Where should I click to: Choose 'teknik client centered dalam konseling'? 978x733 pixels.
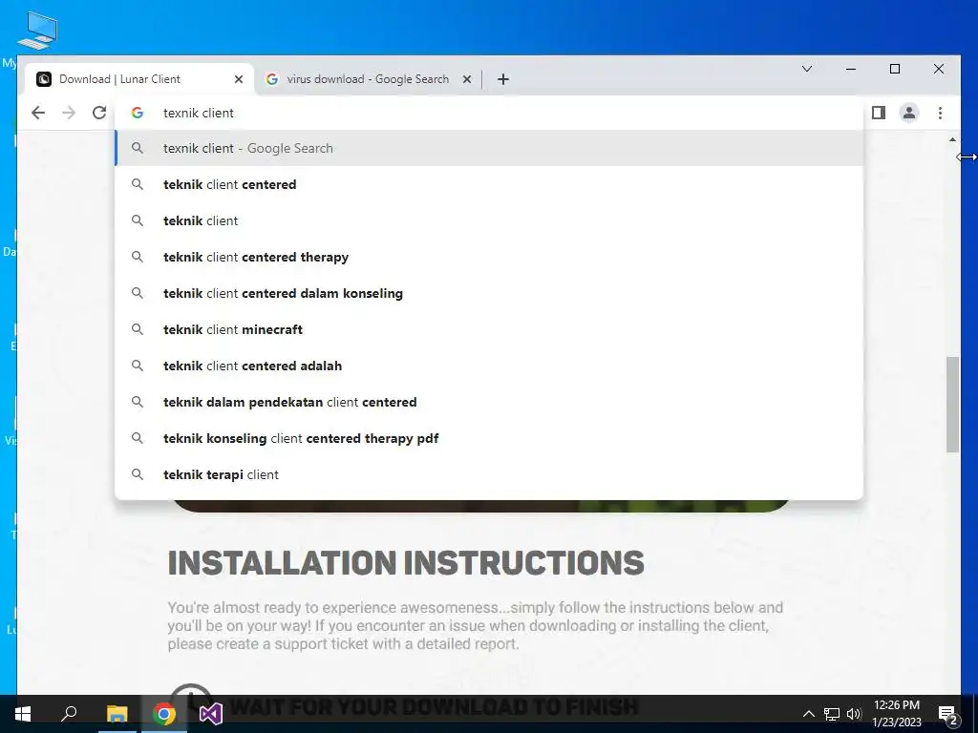(489, 293)
